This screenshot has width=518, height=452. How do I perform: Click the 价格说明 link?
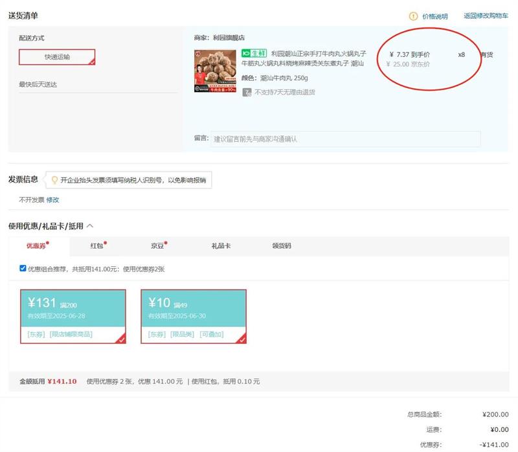pyautogui.click(x=434, y=16)
